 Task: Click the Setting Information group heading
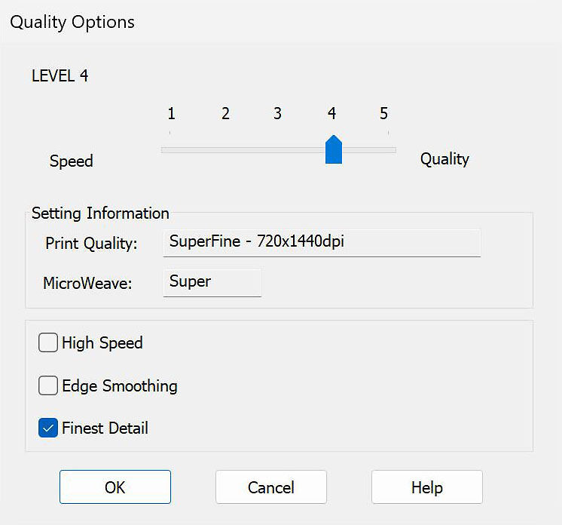tap(100, 213)
